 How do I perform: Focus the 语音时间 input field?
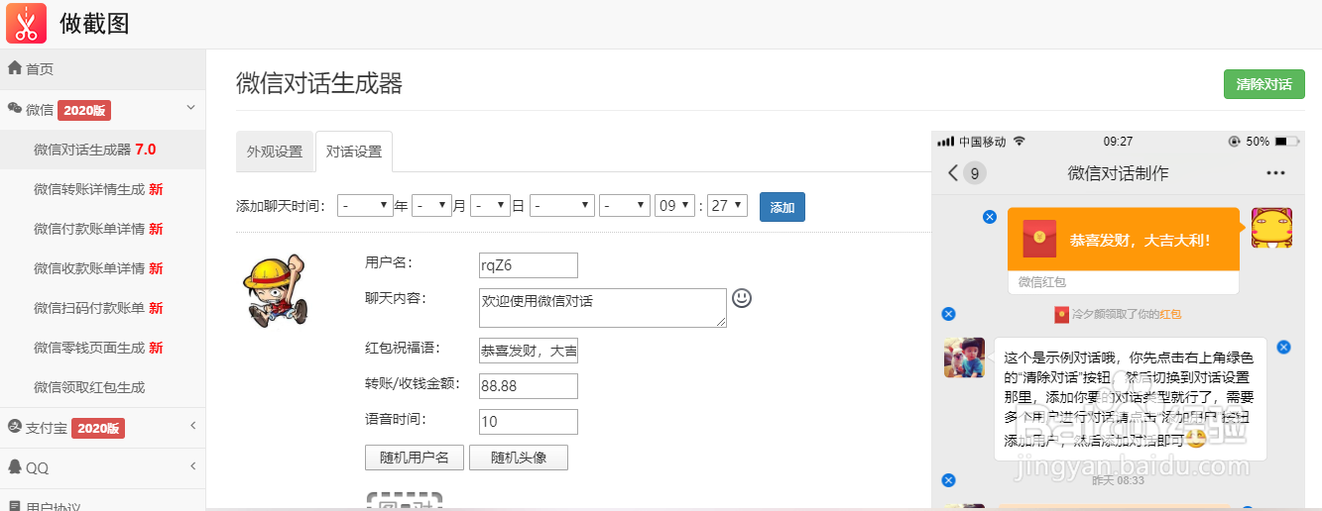[x=528, y=421]
